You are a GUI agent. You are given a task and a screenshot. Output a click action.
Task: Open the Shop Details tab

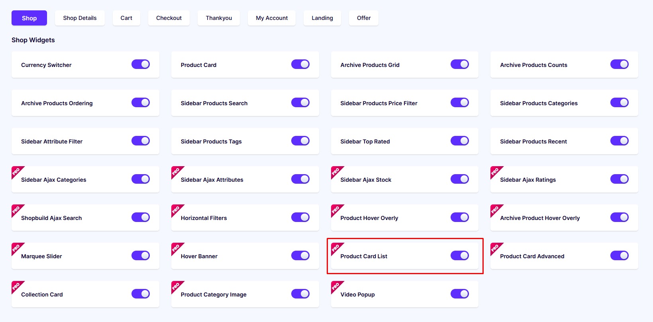[80, 18]
